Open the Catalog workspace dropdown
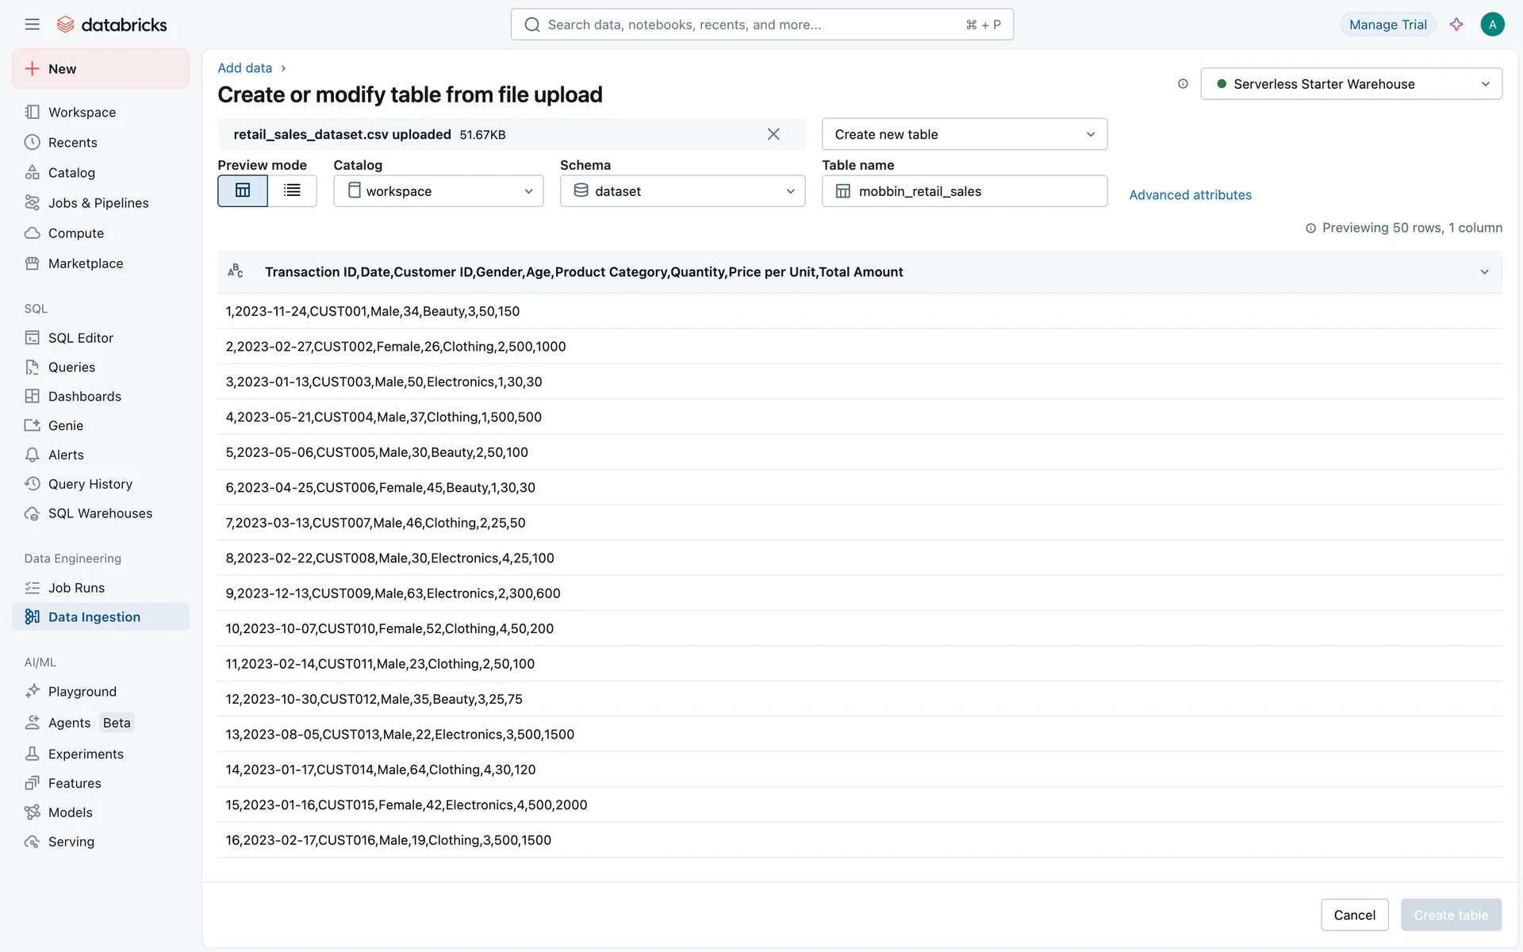 438,191
